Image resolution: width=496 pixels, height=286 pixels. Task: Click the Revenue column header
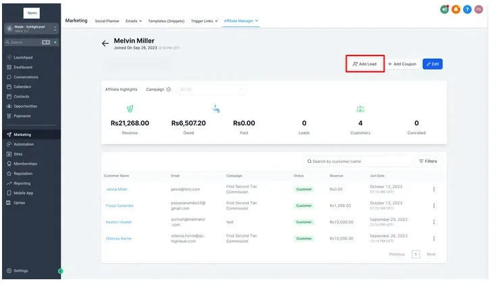337,176
